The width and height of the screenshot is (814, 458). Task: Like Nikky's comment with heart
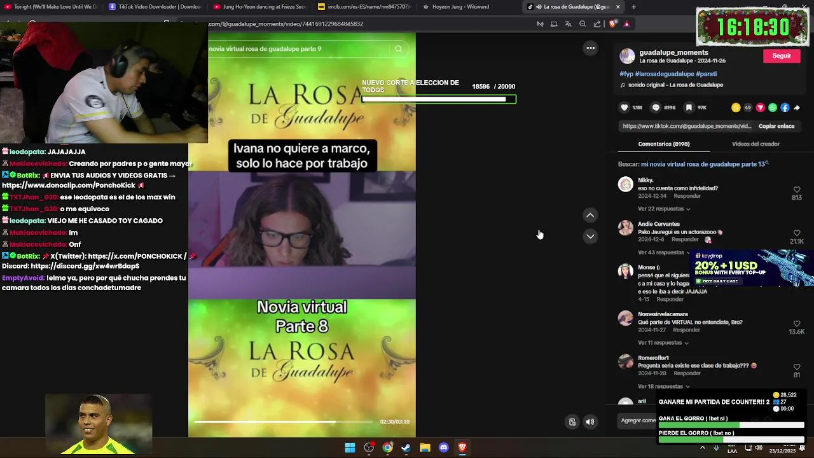click(x=797, y=190)
